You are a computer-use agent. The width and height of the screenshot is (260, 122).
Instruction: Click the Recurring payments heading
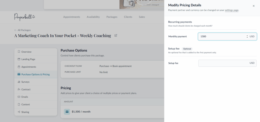tap(180, 22)
